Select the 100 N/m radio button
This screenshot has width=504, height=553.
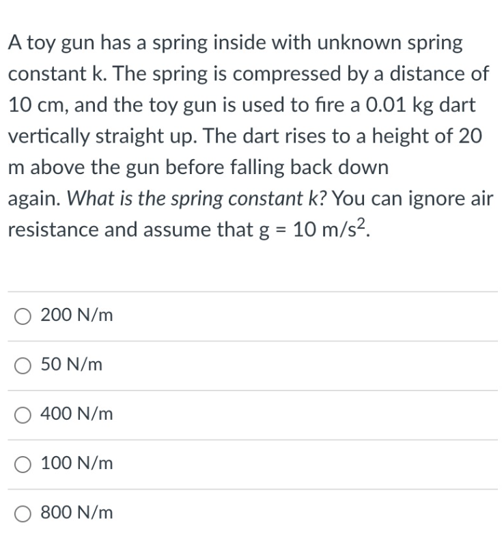22,464
